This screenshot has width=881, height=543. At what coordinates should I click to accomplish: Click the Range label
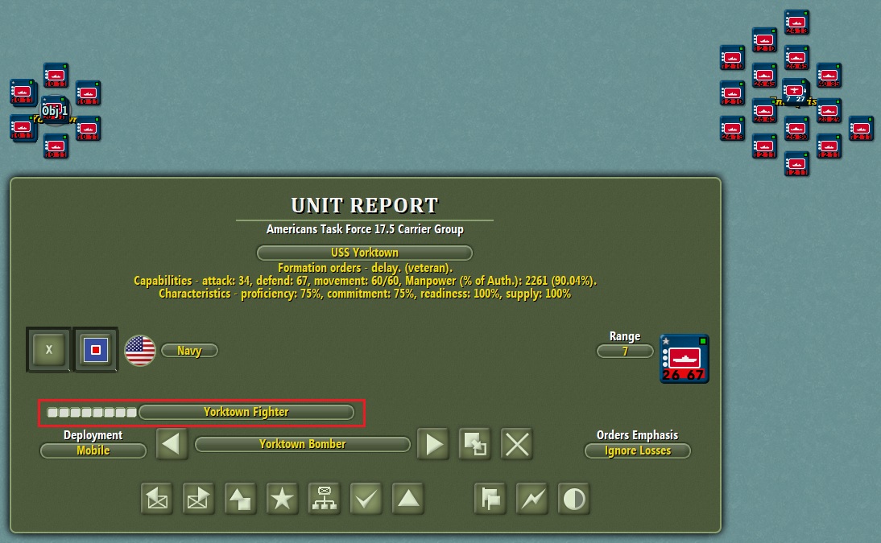click(625, 336)
